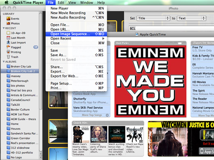This screenshot has width=214, height=160.
Task: Collapse the RECENT section triangle
Action: (x=4, y=28)
